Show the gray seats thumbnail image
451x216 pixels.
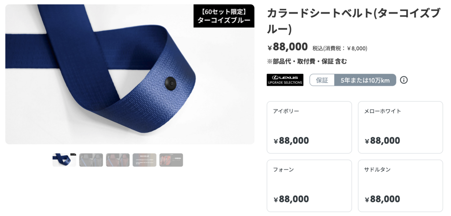(91, 160)
